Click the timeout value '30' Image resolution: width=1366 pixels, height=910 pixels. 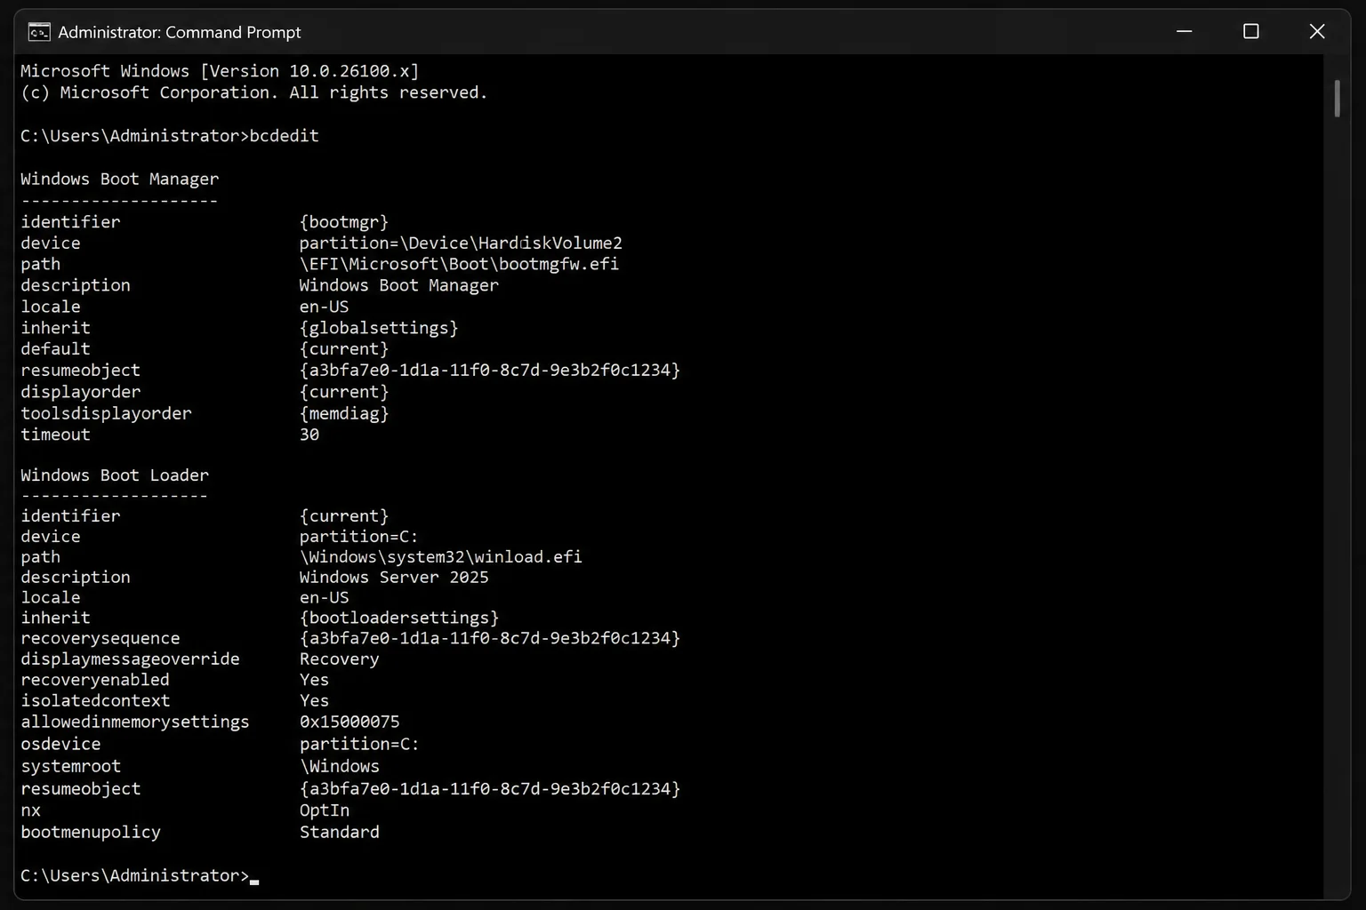pyautogui.click(x=309, y=435)
